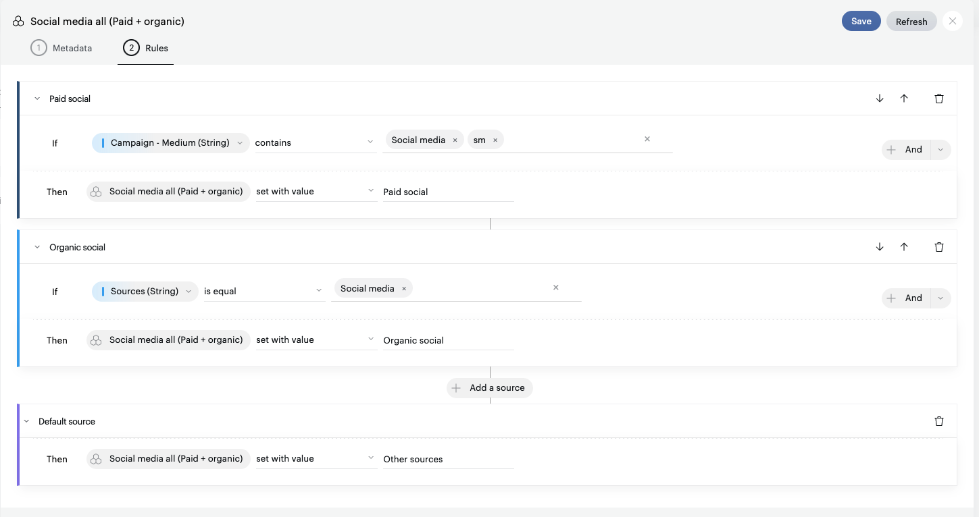Collapse the Paid social rule
The width and height of the screenshot is (979, 517).
[37, 98]
